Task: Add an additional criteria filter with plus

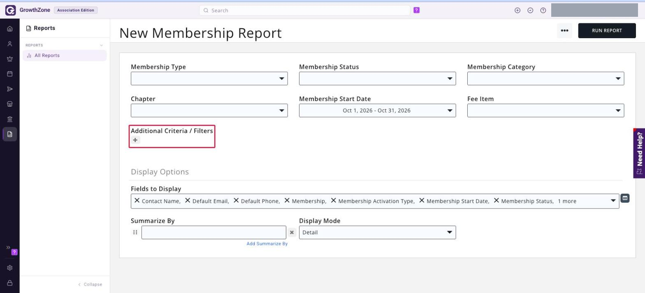Action: (135, 140)
